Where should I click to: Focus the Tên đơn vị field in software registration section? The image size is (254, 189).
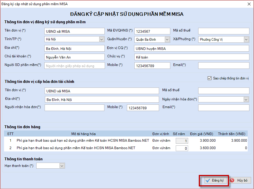[x=74, y=31]
